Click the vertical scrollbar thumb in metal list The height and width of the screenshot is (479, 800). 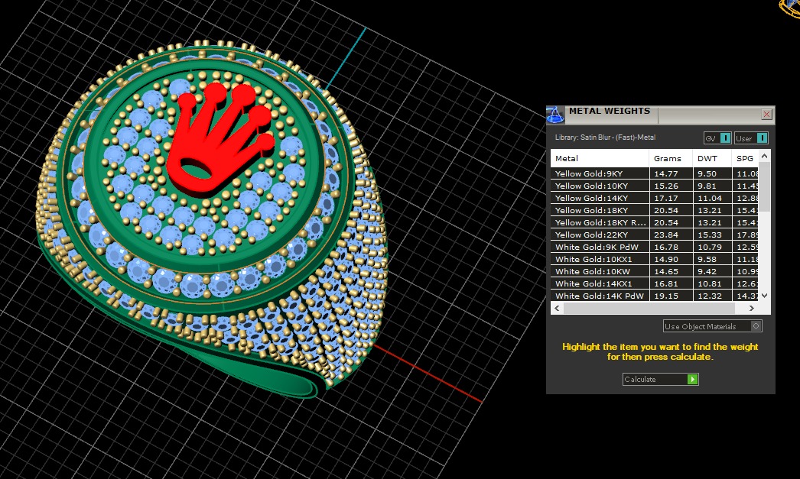tap(764, 186)
